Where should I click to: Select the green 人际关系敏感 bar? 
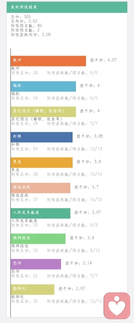[x=41, y=213]
